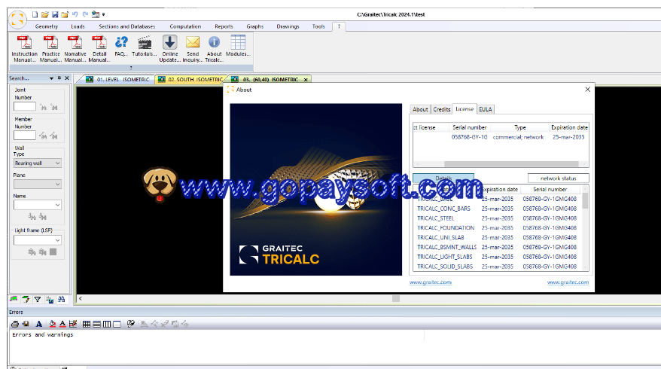The height and width of the screenshot is (369, 661).
Task: Click the gray square icon under Light frame
Action: (x=53, y=252)
